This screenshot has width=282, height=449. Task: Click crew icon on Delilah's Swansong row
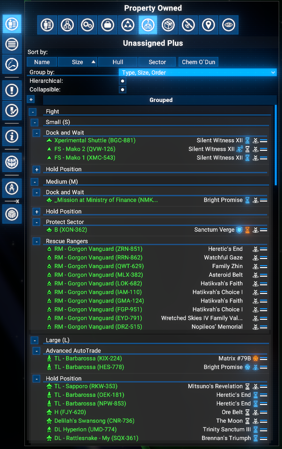(256, 421)
